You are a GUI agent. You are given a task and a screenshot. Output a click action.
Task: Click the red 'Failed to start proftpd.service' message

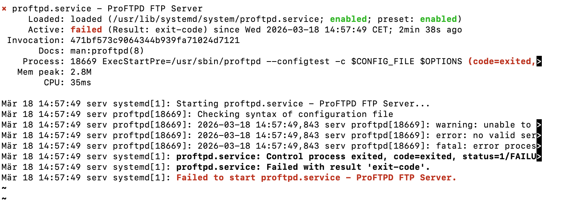(x=316, y=178)
